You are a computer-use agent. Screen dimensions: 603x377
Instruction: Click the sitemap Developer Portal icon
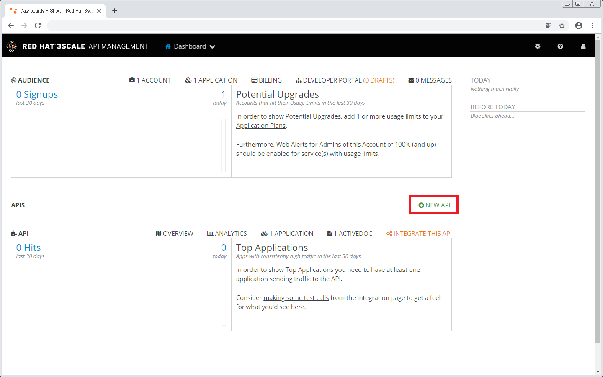299,80
